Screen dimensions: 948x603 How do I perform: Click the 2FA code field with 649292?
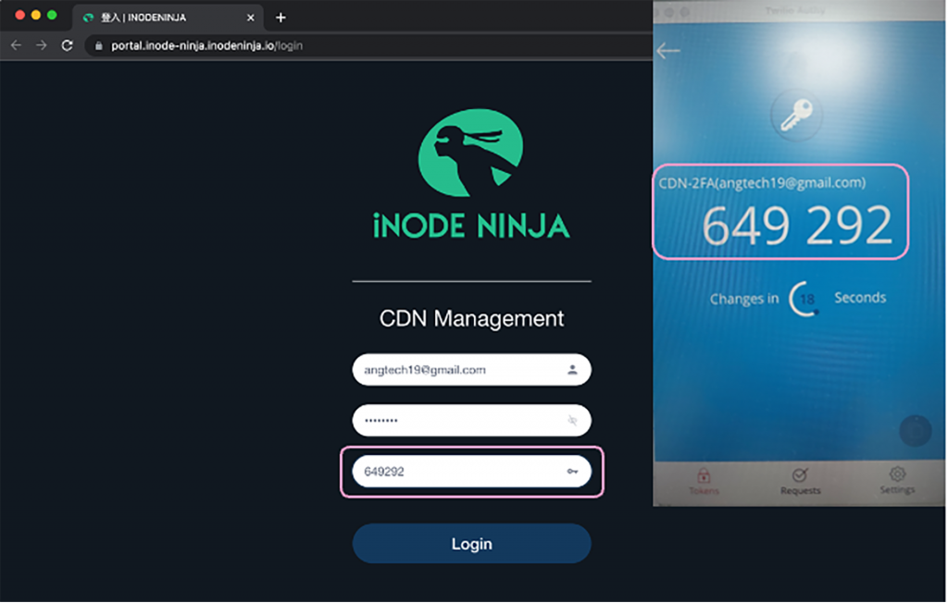(471, 472)
